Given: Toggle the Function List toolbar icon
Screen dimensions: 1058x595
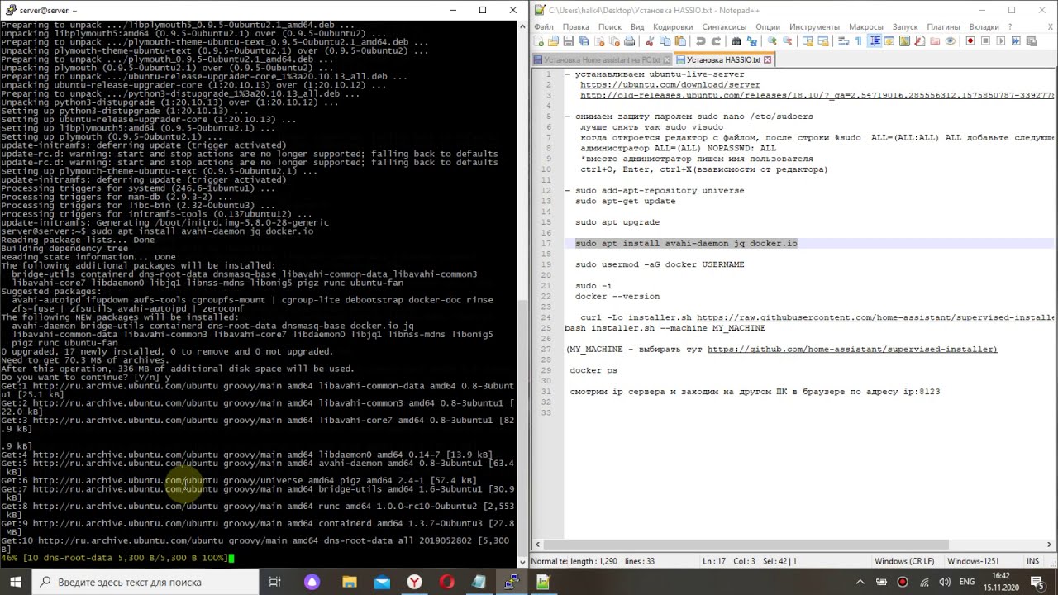Looking at the screenshot, I should [x=919, y=41].
